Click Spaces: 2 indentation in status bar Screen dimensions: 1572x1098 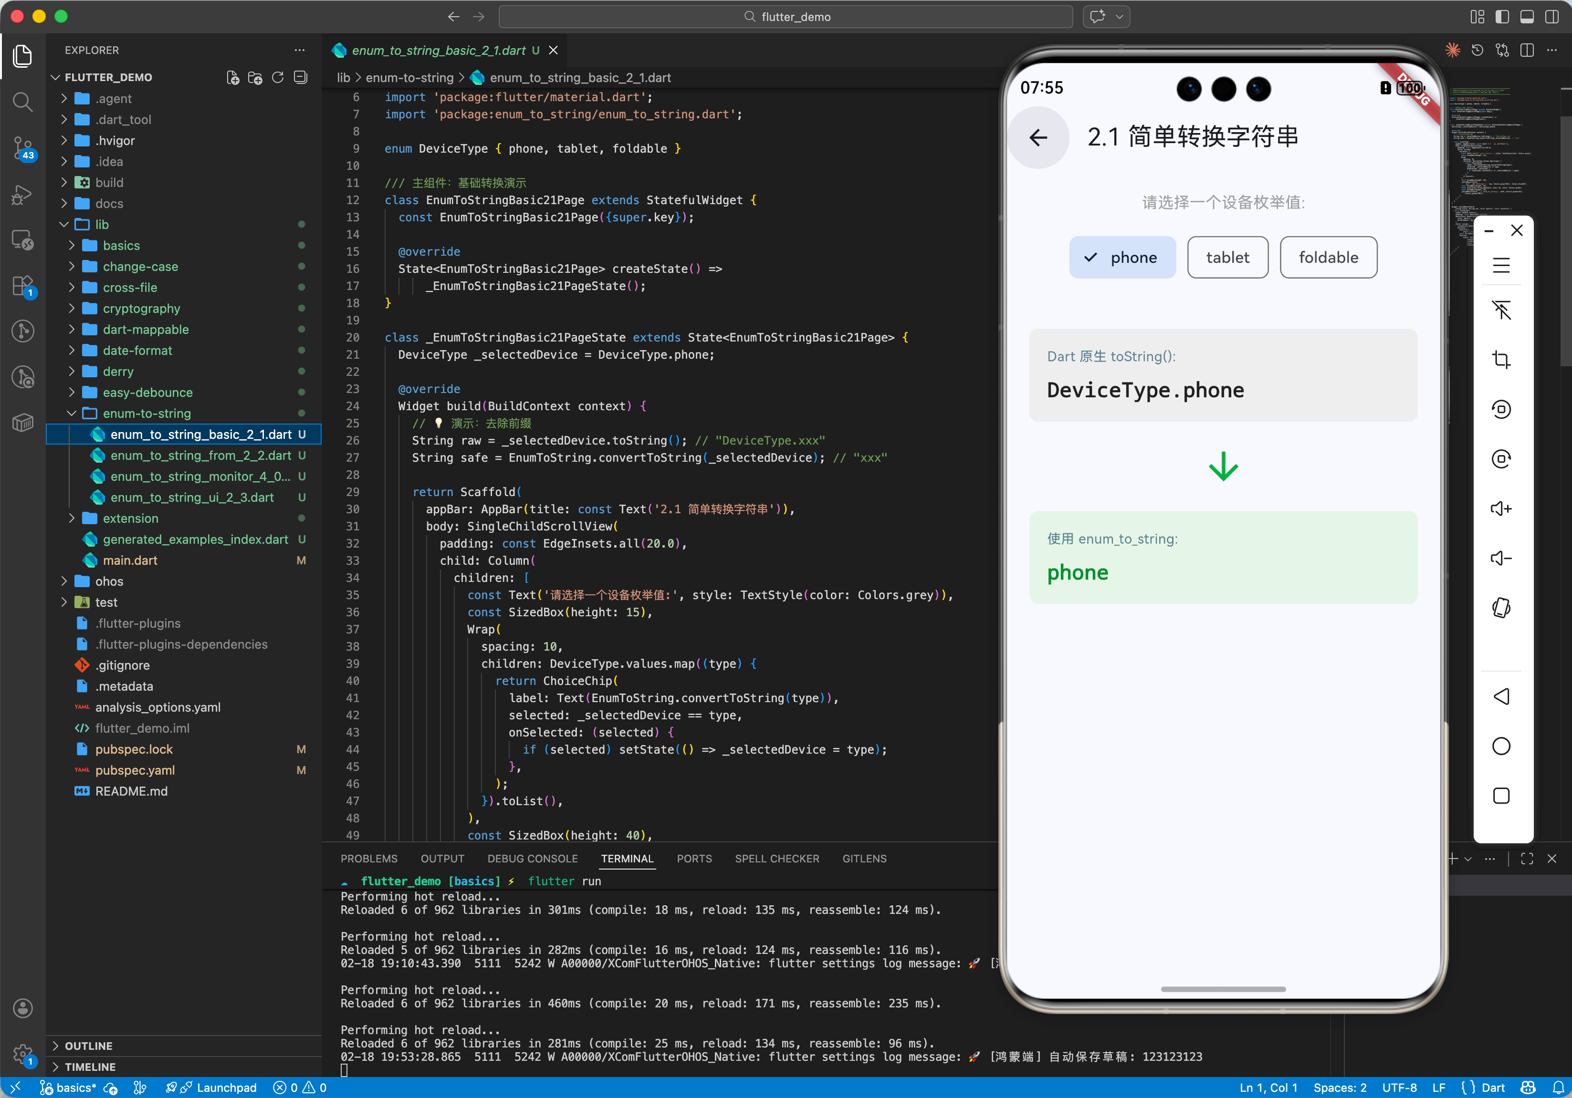[x=1339, y=1087]
